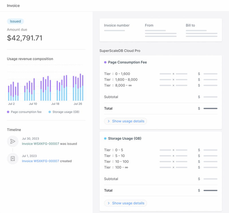This screenshot has height=213, width=229.
Task: Select the purple dot beside Page Consumption Fee
Action: [105, 62]
